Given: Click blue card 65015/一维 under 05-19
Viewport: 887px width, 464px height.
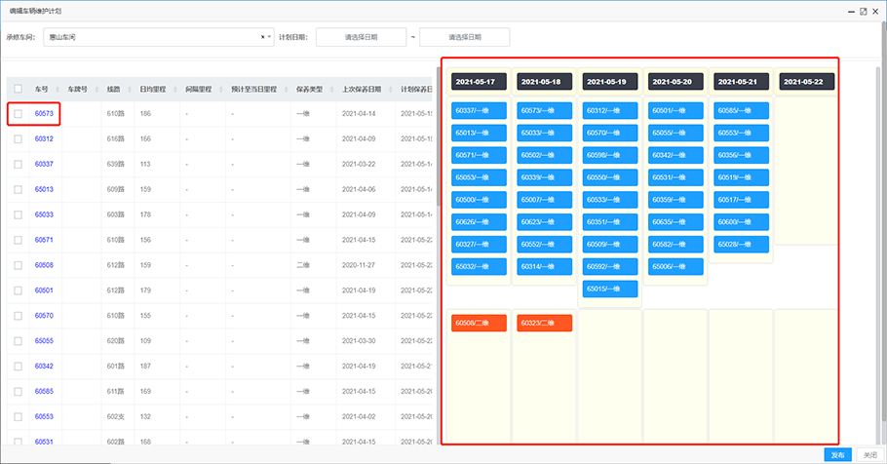Looking at the screenshot, I should [610, 289].
